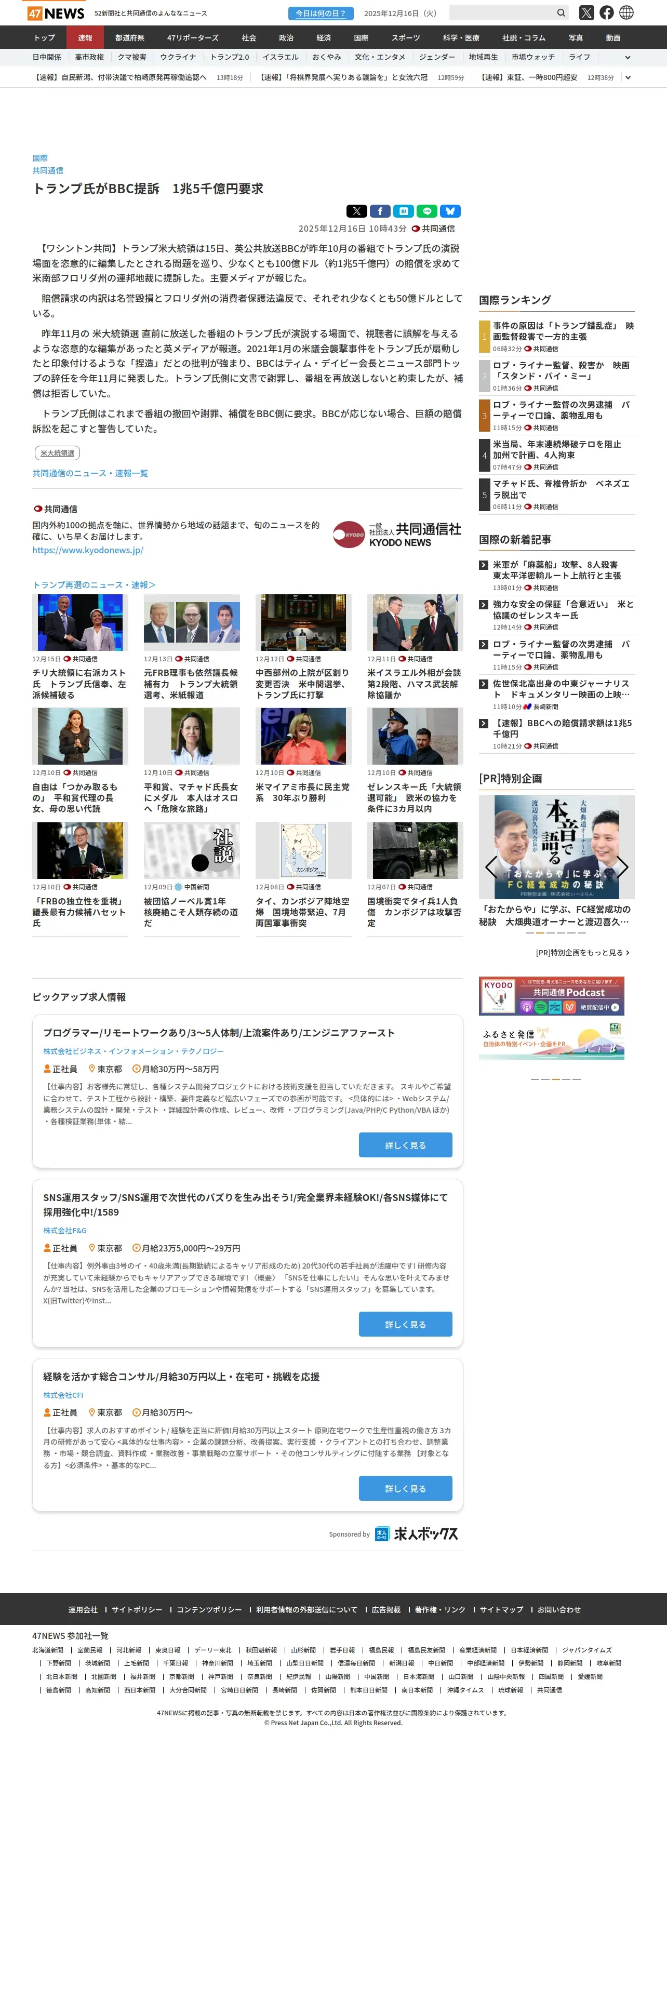Click the search magnifier icon
This screenshot has height=2001, width=667.
coord(561,13)
